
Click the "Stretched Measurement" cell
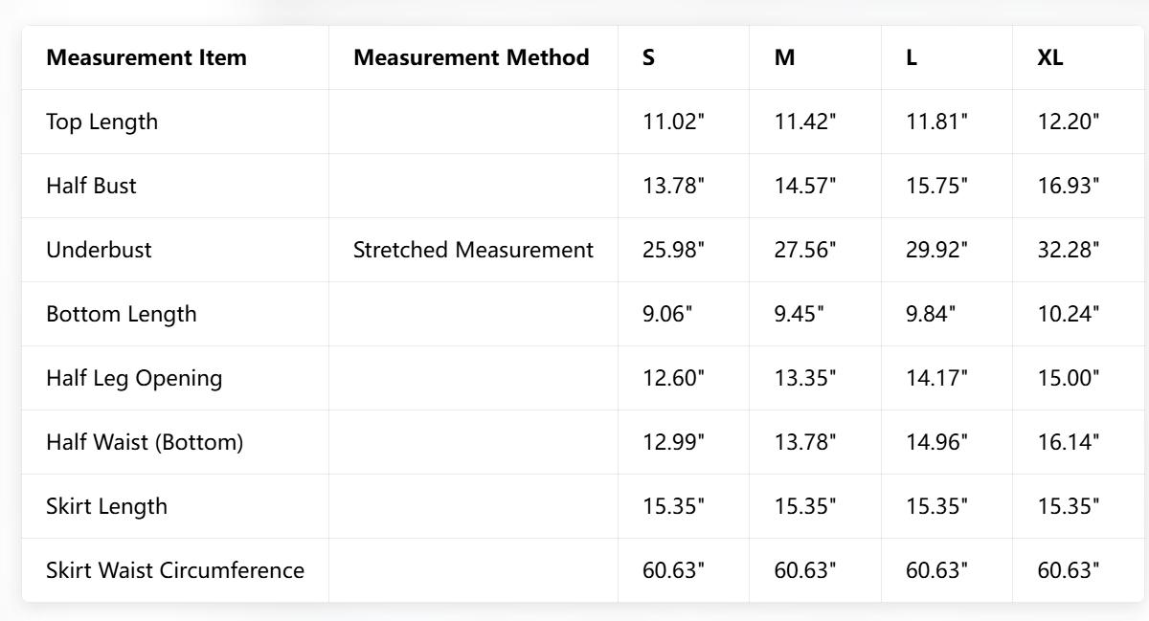point(473,250)
